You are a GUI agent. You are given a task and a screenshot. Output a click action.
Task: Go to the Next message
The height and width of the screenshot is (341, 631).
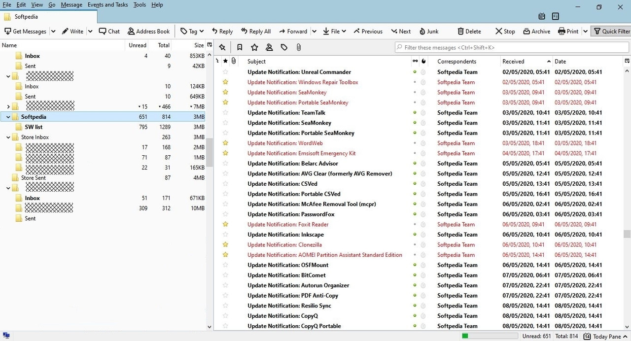pyautogui.click(x=401, y=31)
